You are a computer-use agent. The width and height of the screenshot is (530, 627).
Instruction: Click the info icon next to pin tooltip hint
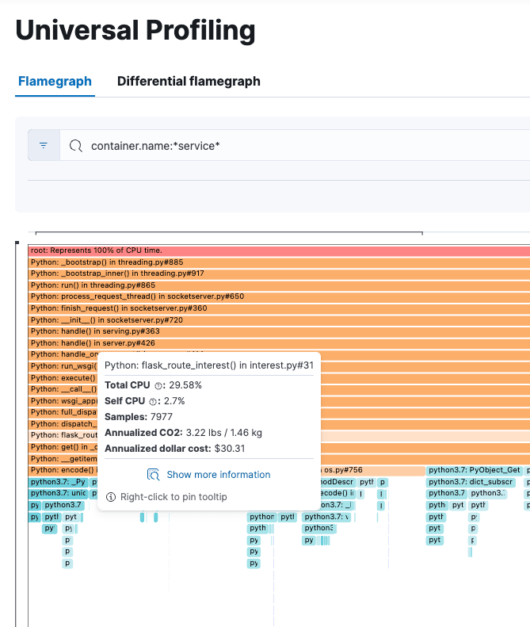tap(111, 497)
